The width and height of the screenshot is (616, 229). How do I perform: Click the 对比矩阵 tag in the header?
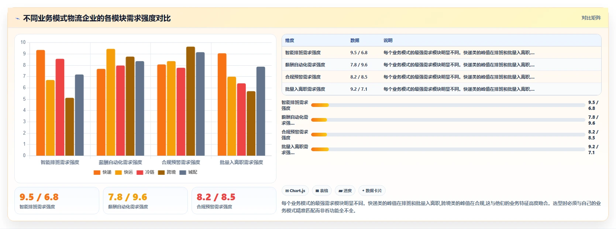[x=591, y=18]
